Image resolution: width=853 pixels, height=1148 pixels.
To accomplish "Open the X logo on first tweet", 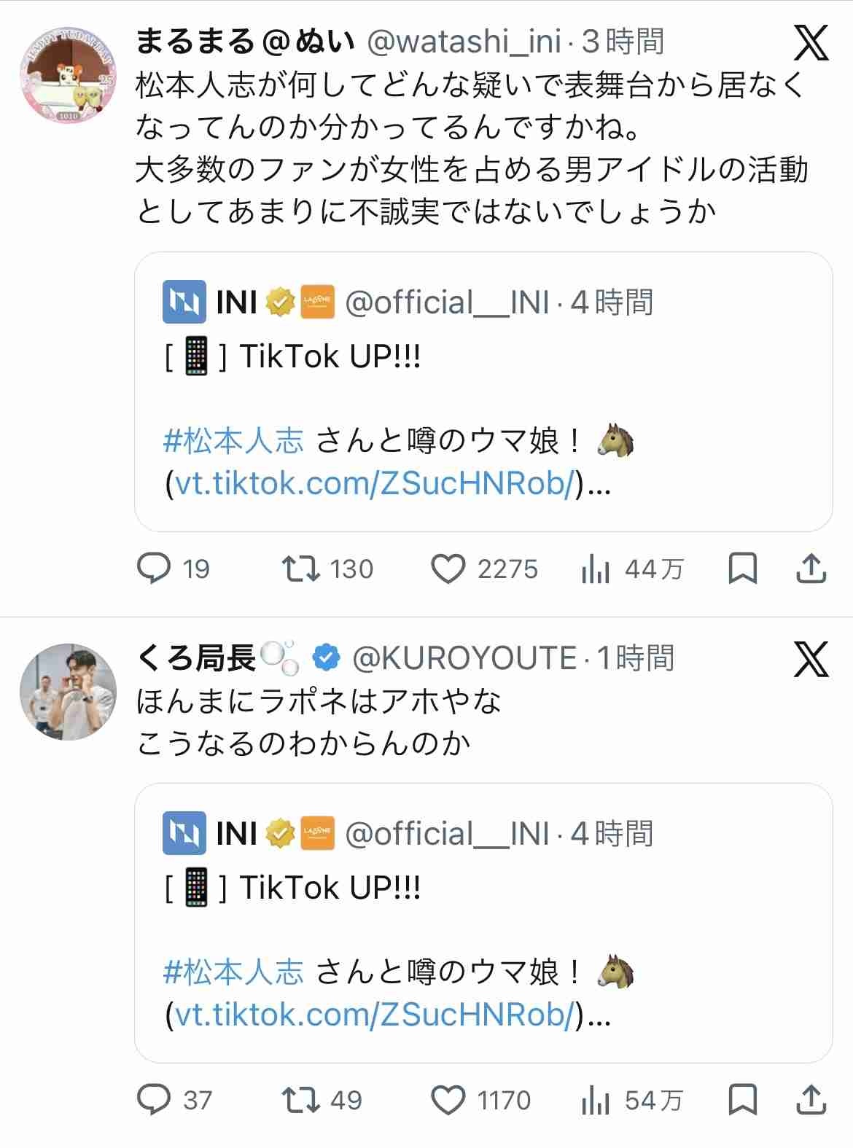I will tap(811, 43).
